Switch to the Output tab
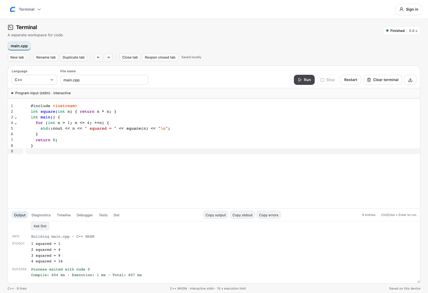Viewport: 428px width, 293px height. pyautogui.click(x=20, y=215)
